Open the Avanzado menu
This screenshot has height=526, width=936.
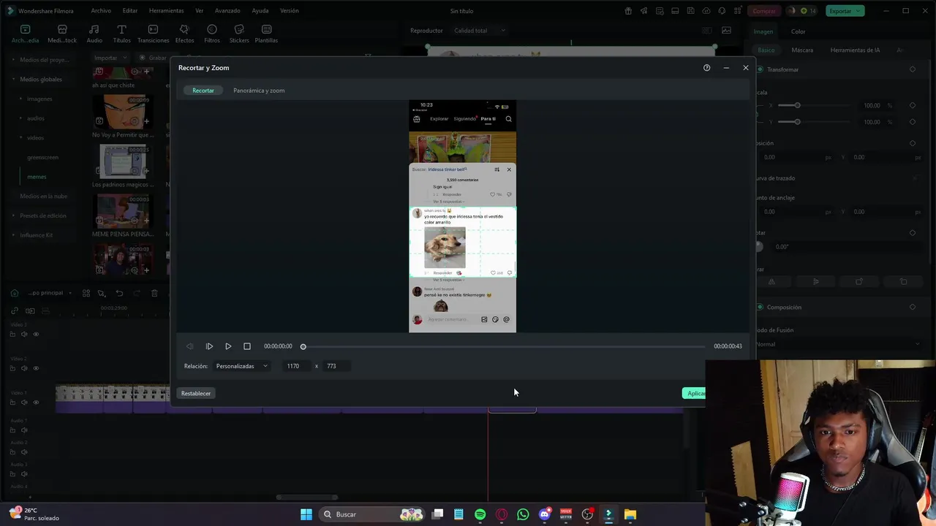pos(227,11)
